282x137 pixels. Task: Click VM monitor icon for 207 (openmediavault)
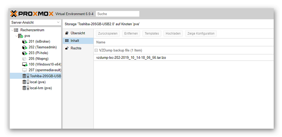click(x=25, y=70)
